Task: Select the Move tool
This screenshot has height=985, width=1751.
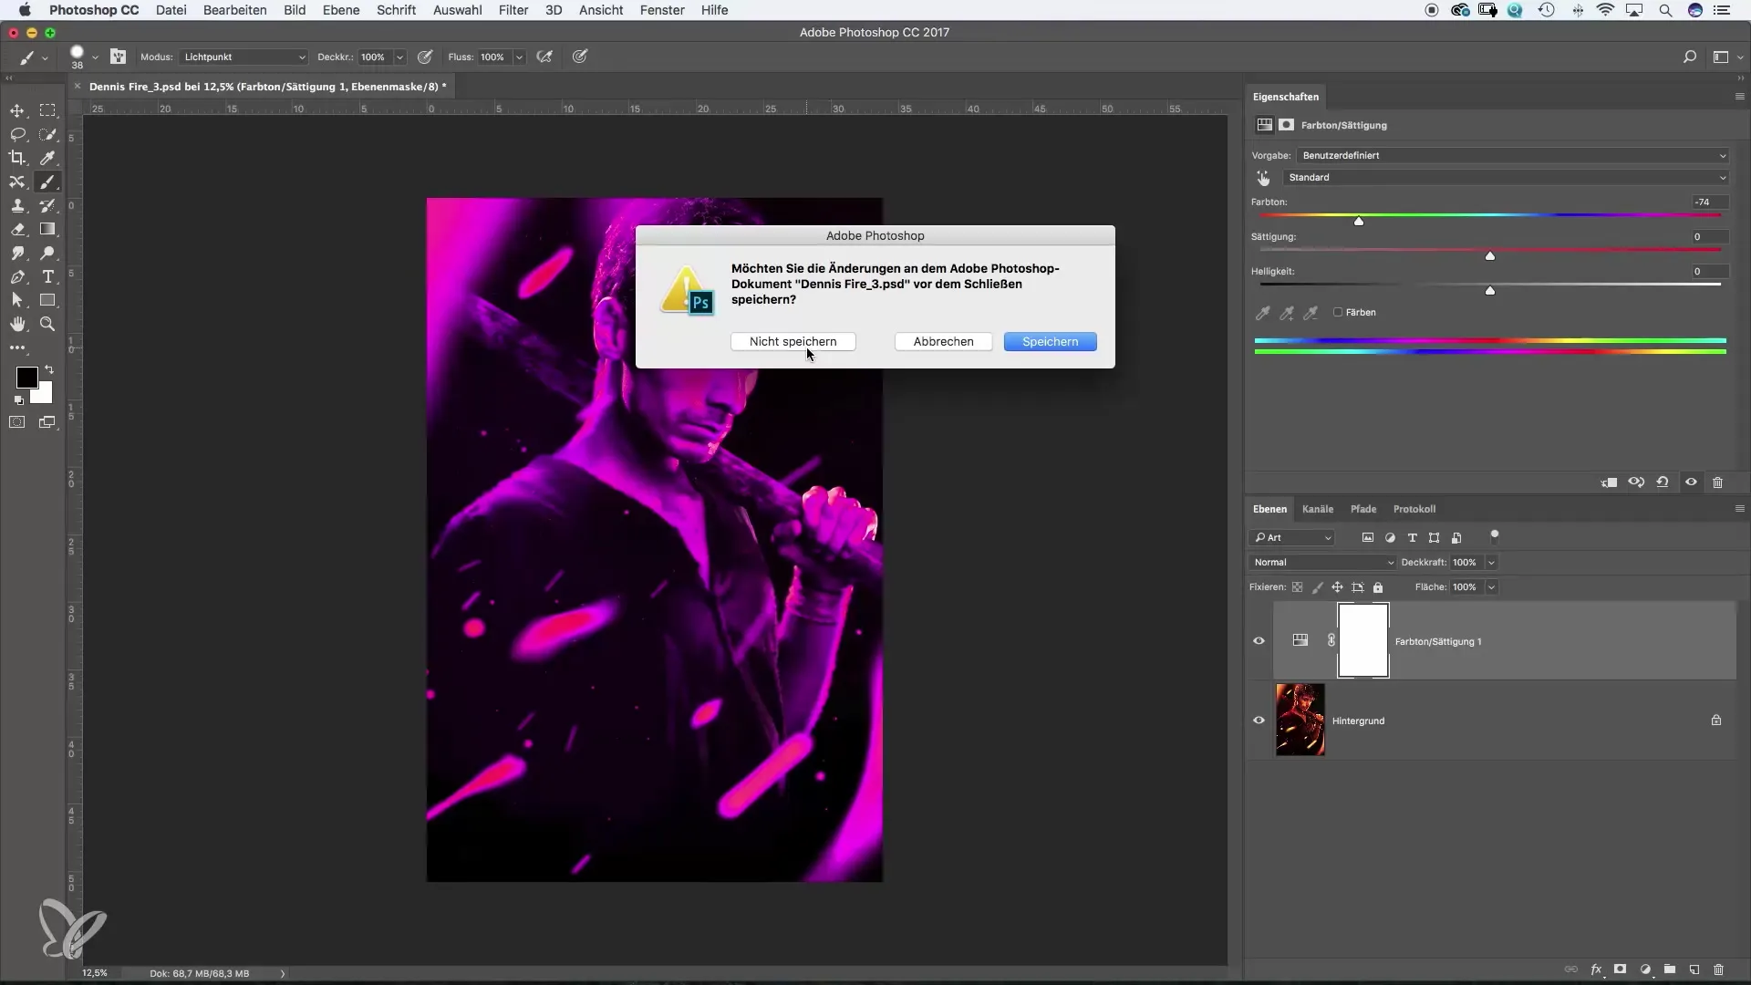Action: pos(17,110)
